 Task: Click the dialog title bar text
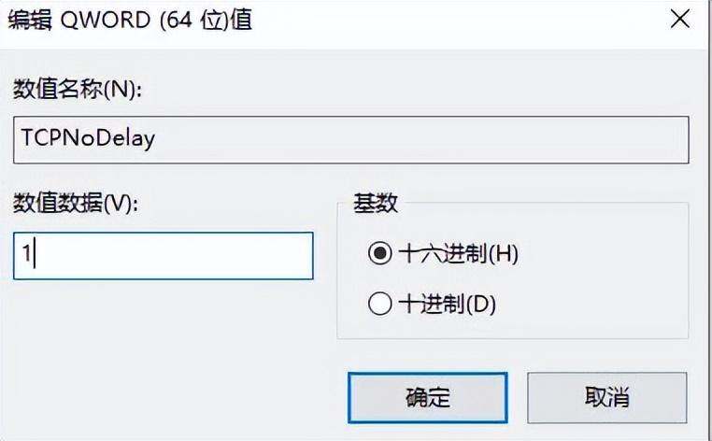tap(131, 20)
